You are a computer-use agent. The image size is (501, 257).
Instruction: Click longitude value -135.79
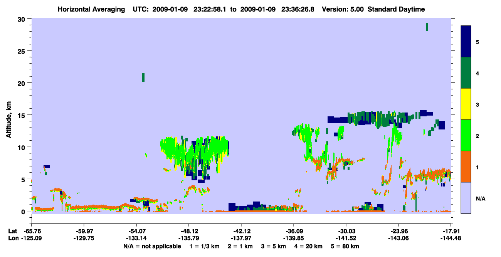(189, 238)
